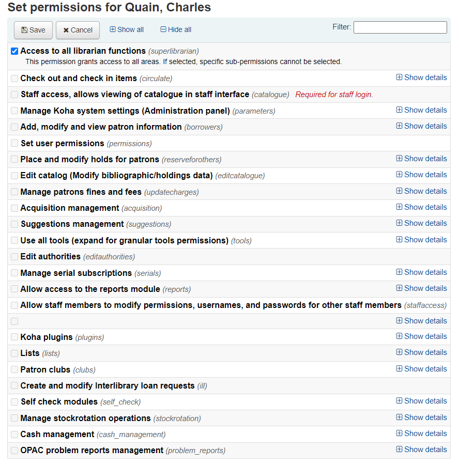Expand details for Manage Koha system settings
The image size is (459, 465).
[422, 110]
